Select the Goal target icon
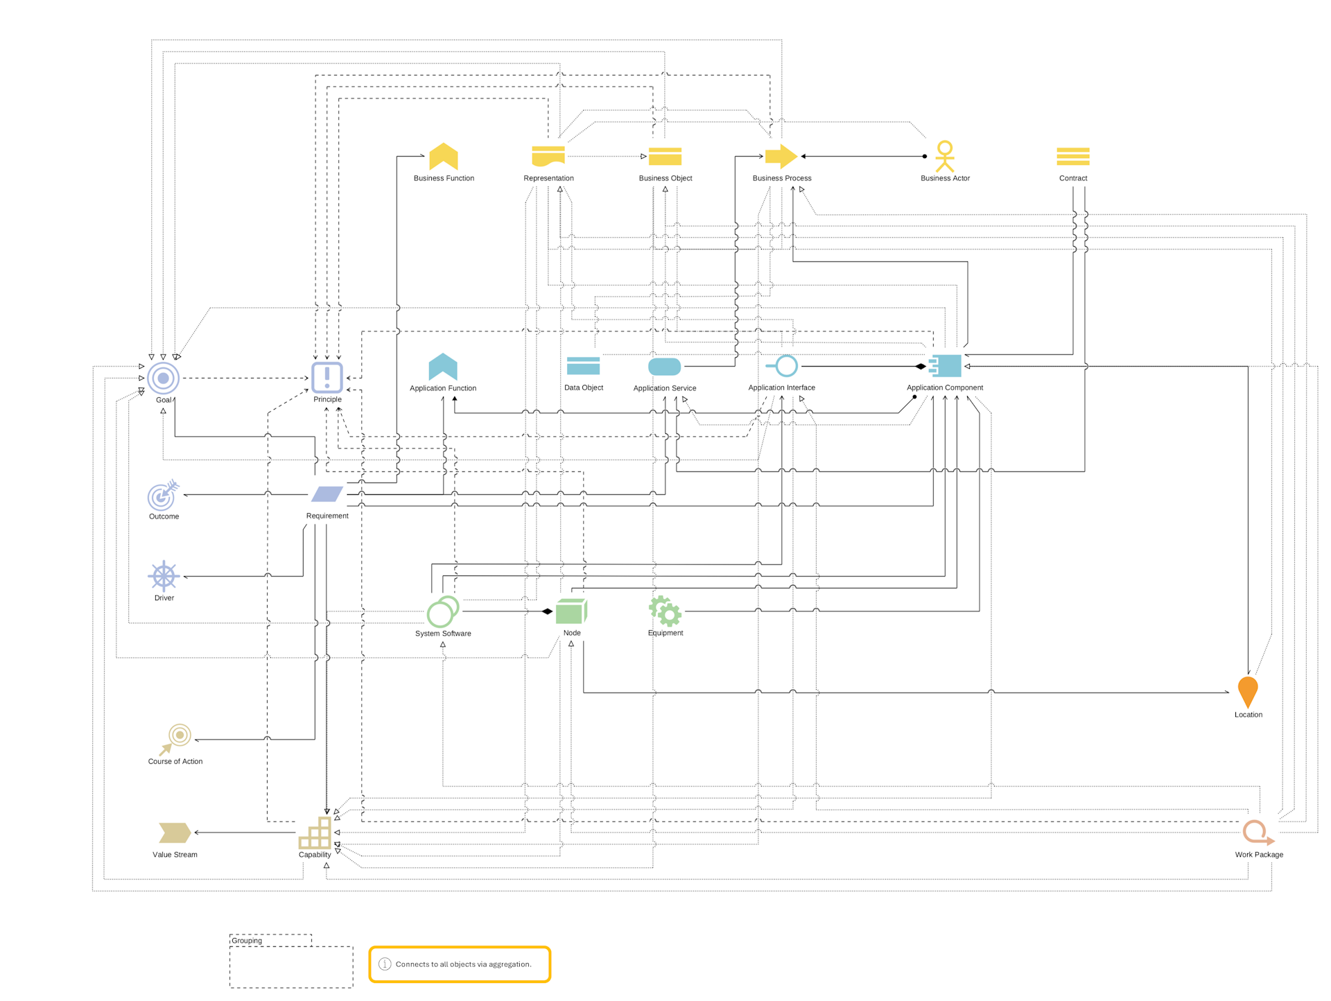This screenshot has height=1001, width=1331. [x=164, y=378]
